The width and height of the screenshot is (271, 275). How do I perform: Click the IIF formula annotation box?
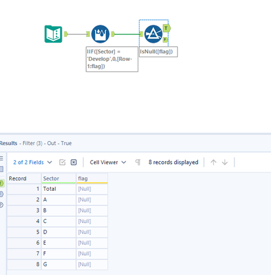pyautogui.click(x=112, y=59)
